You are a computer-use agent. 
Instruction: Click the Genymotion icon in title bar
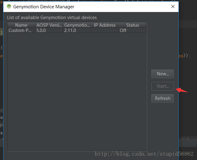(9, 6)
